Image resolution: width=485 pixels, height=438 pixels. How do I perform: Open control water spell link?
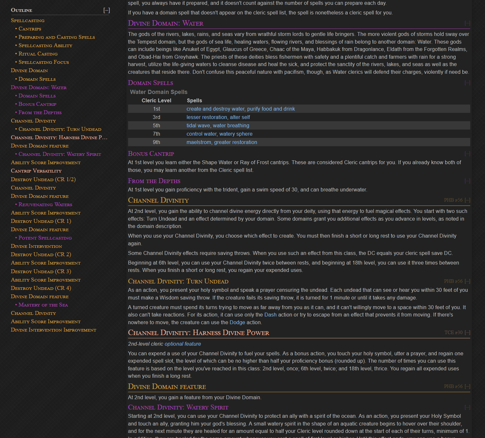pos(202,134)
